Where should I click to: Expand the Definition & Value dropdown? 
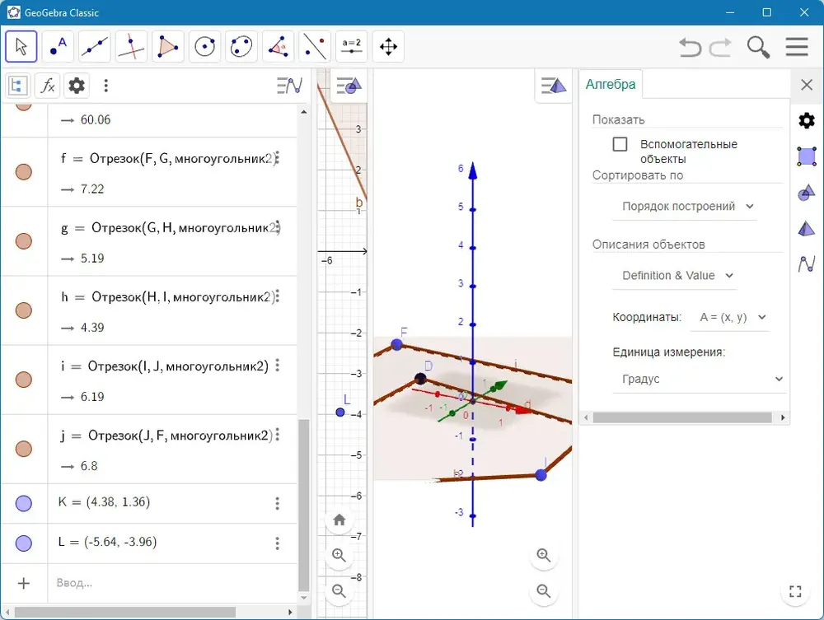675,276
